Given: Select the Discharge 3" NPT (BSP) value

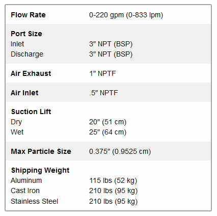Looking at the screenshot, I should [111, 54].
